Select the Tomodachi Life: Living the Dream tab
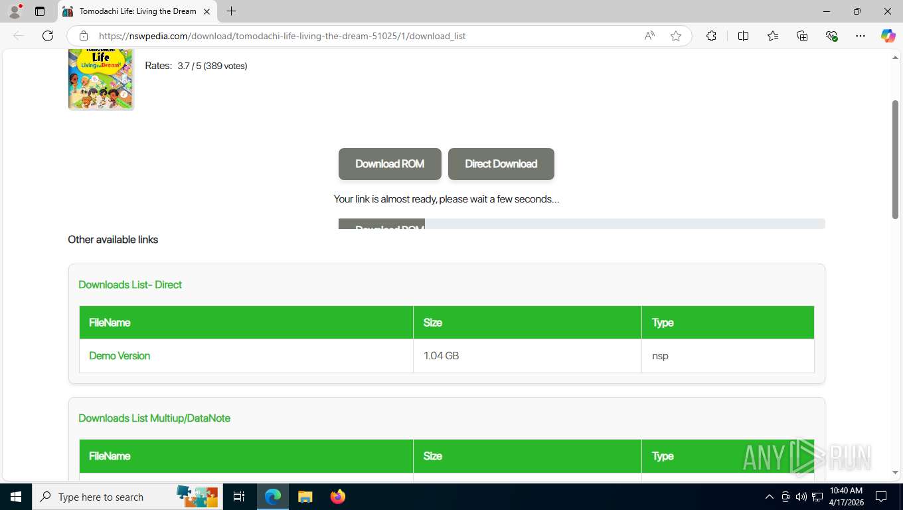Screen dimensions: 903x510 click(137, 11)
